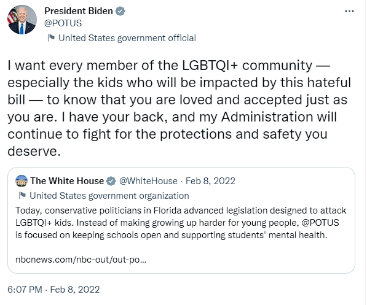Click the flag icon beside government organization label
This screenshot has height=305, width=367.
22,195
